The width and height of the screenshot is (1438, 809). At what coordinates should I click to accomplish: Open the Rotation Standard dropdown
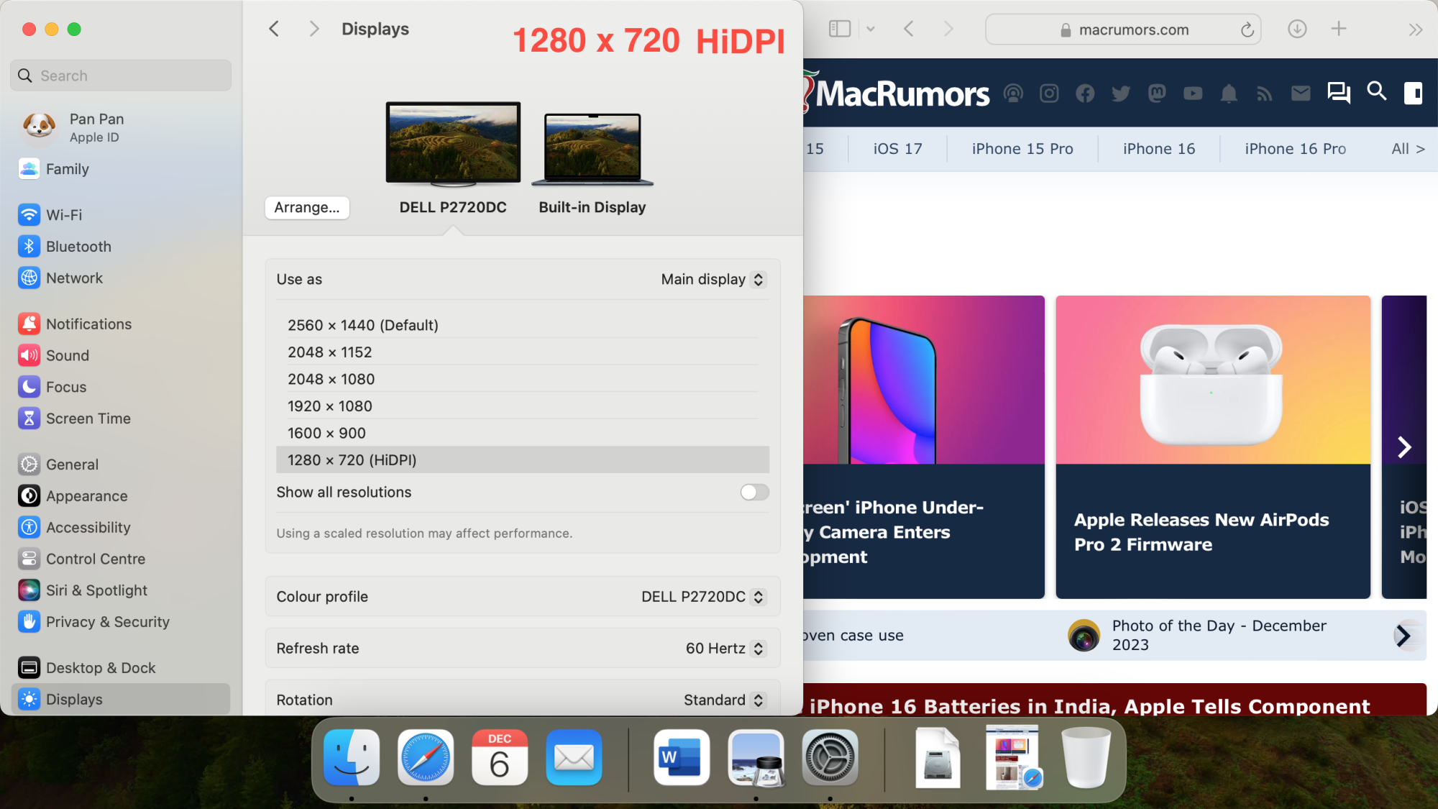click(x=724, y=700)
